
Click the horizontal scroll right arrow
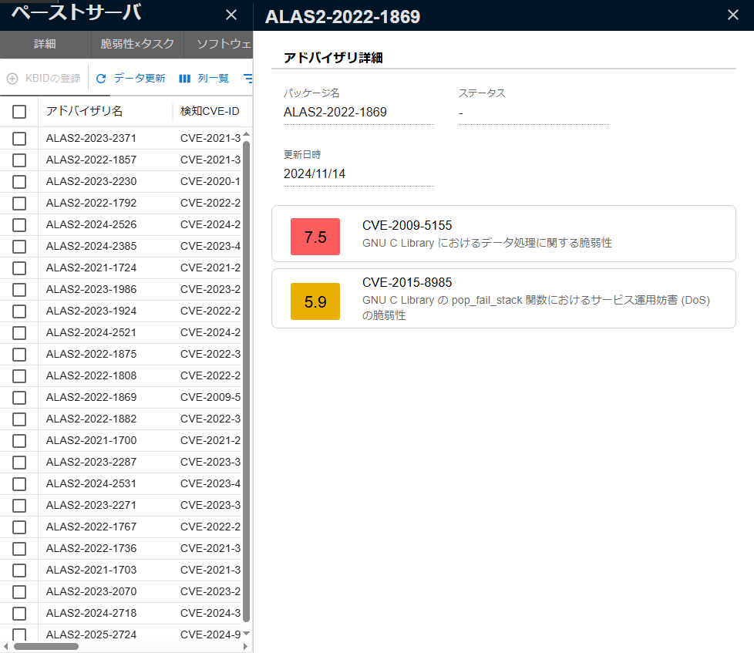[x=245, y=646]
